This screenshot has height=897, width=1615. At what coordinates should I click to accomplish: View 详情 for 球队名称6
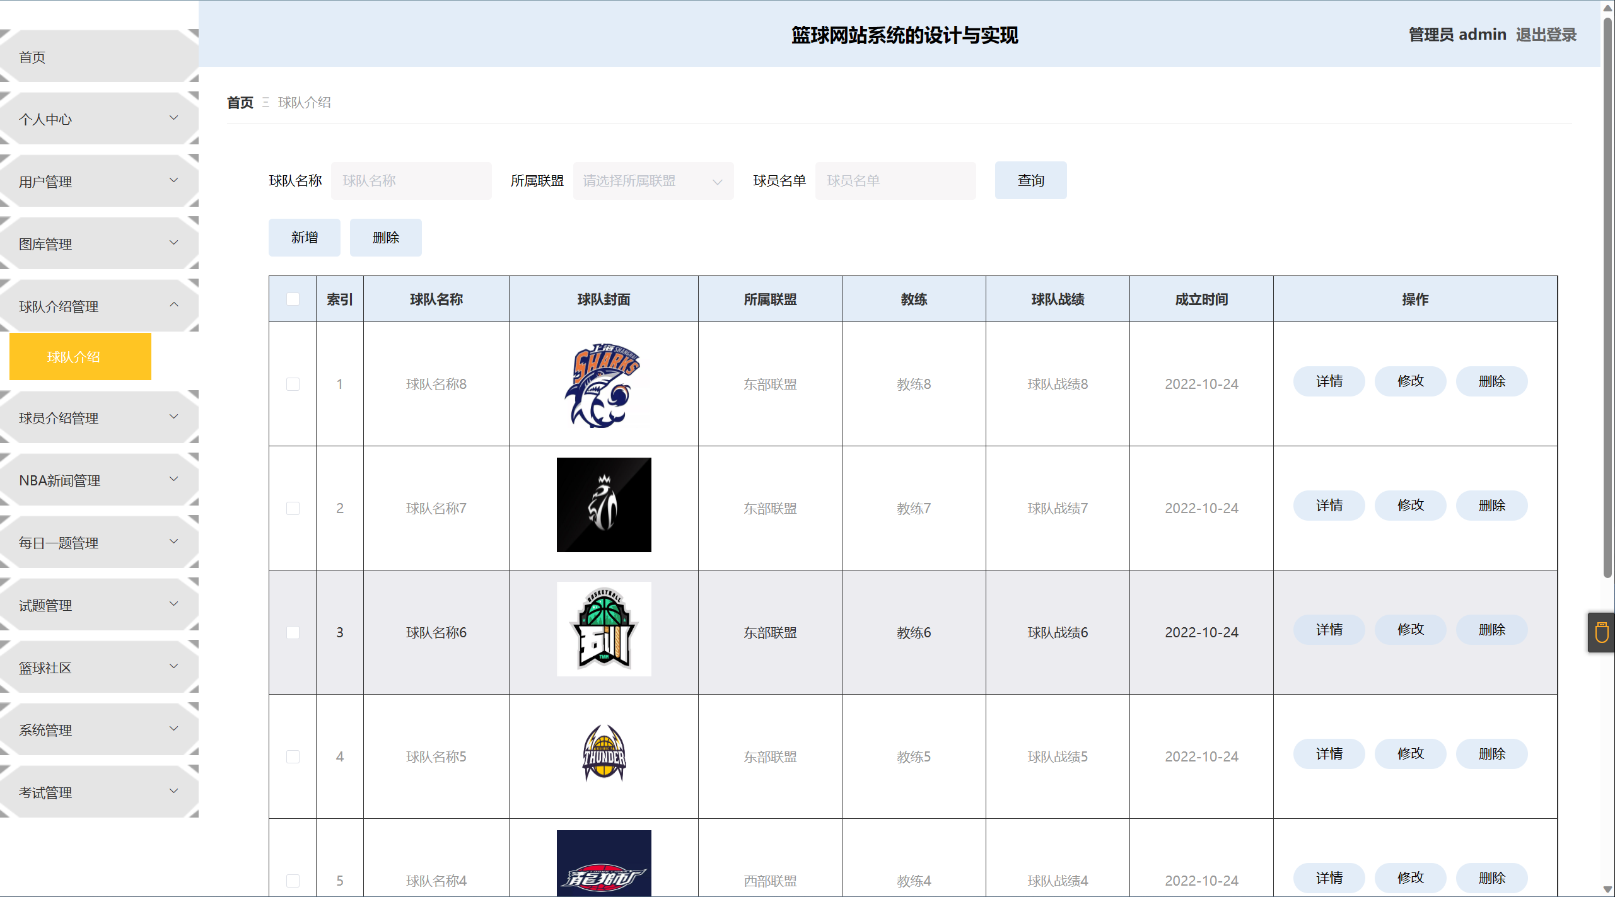[1329, 630]
